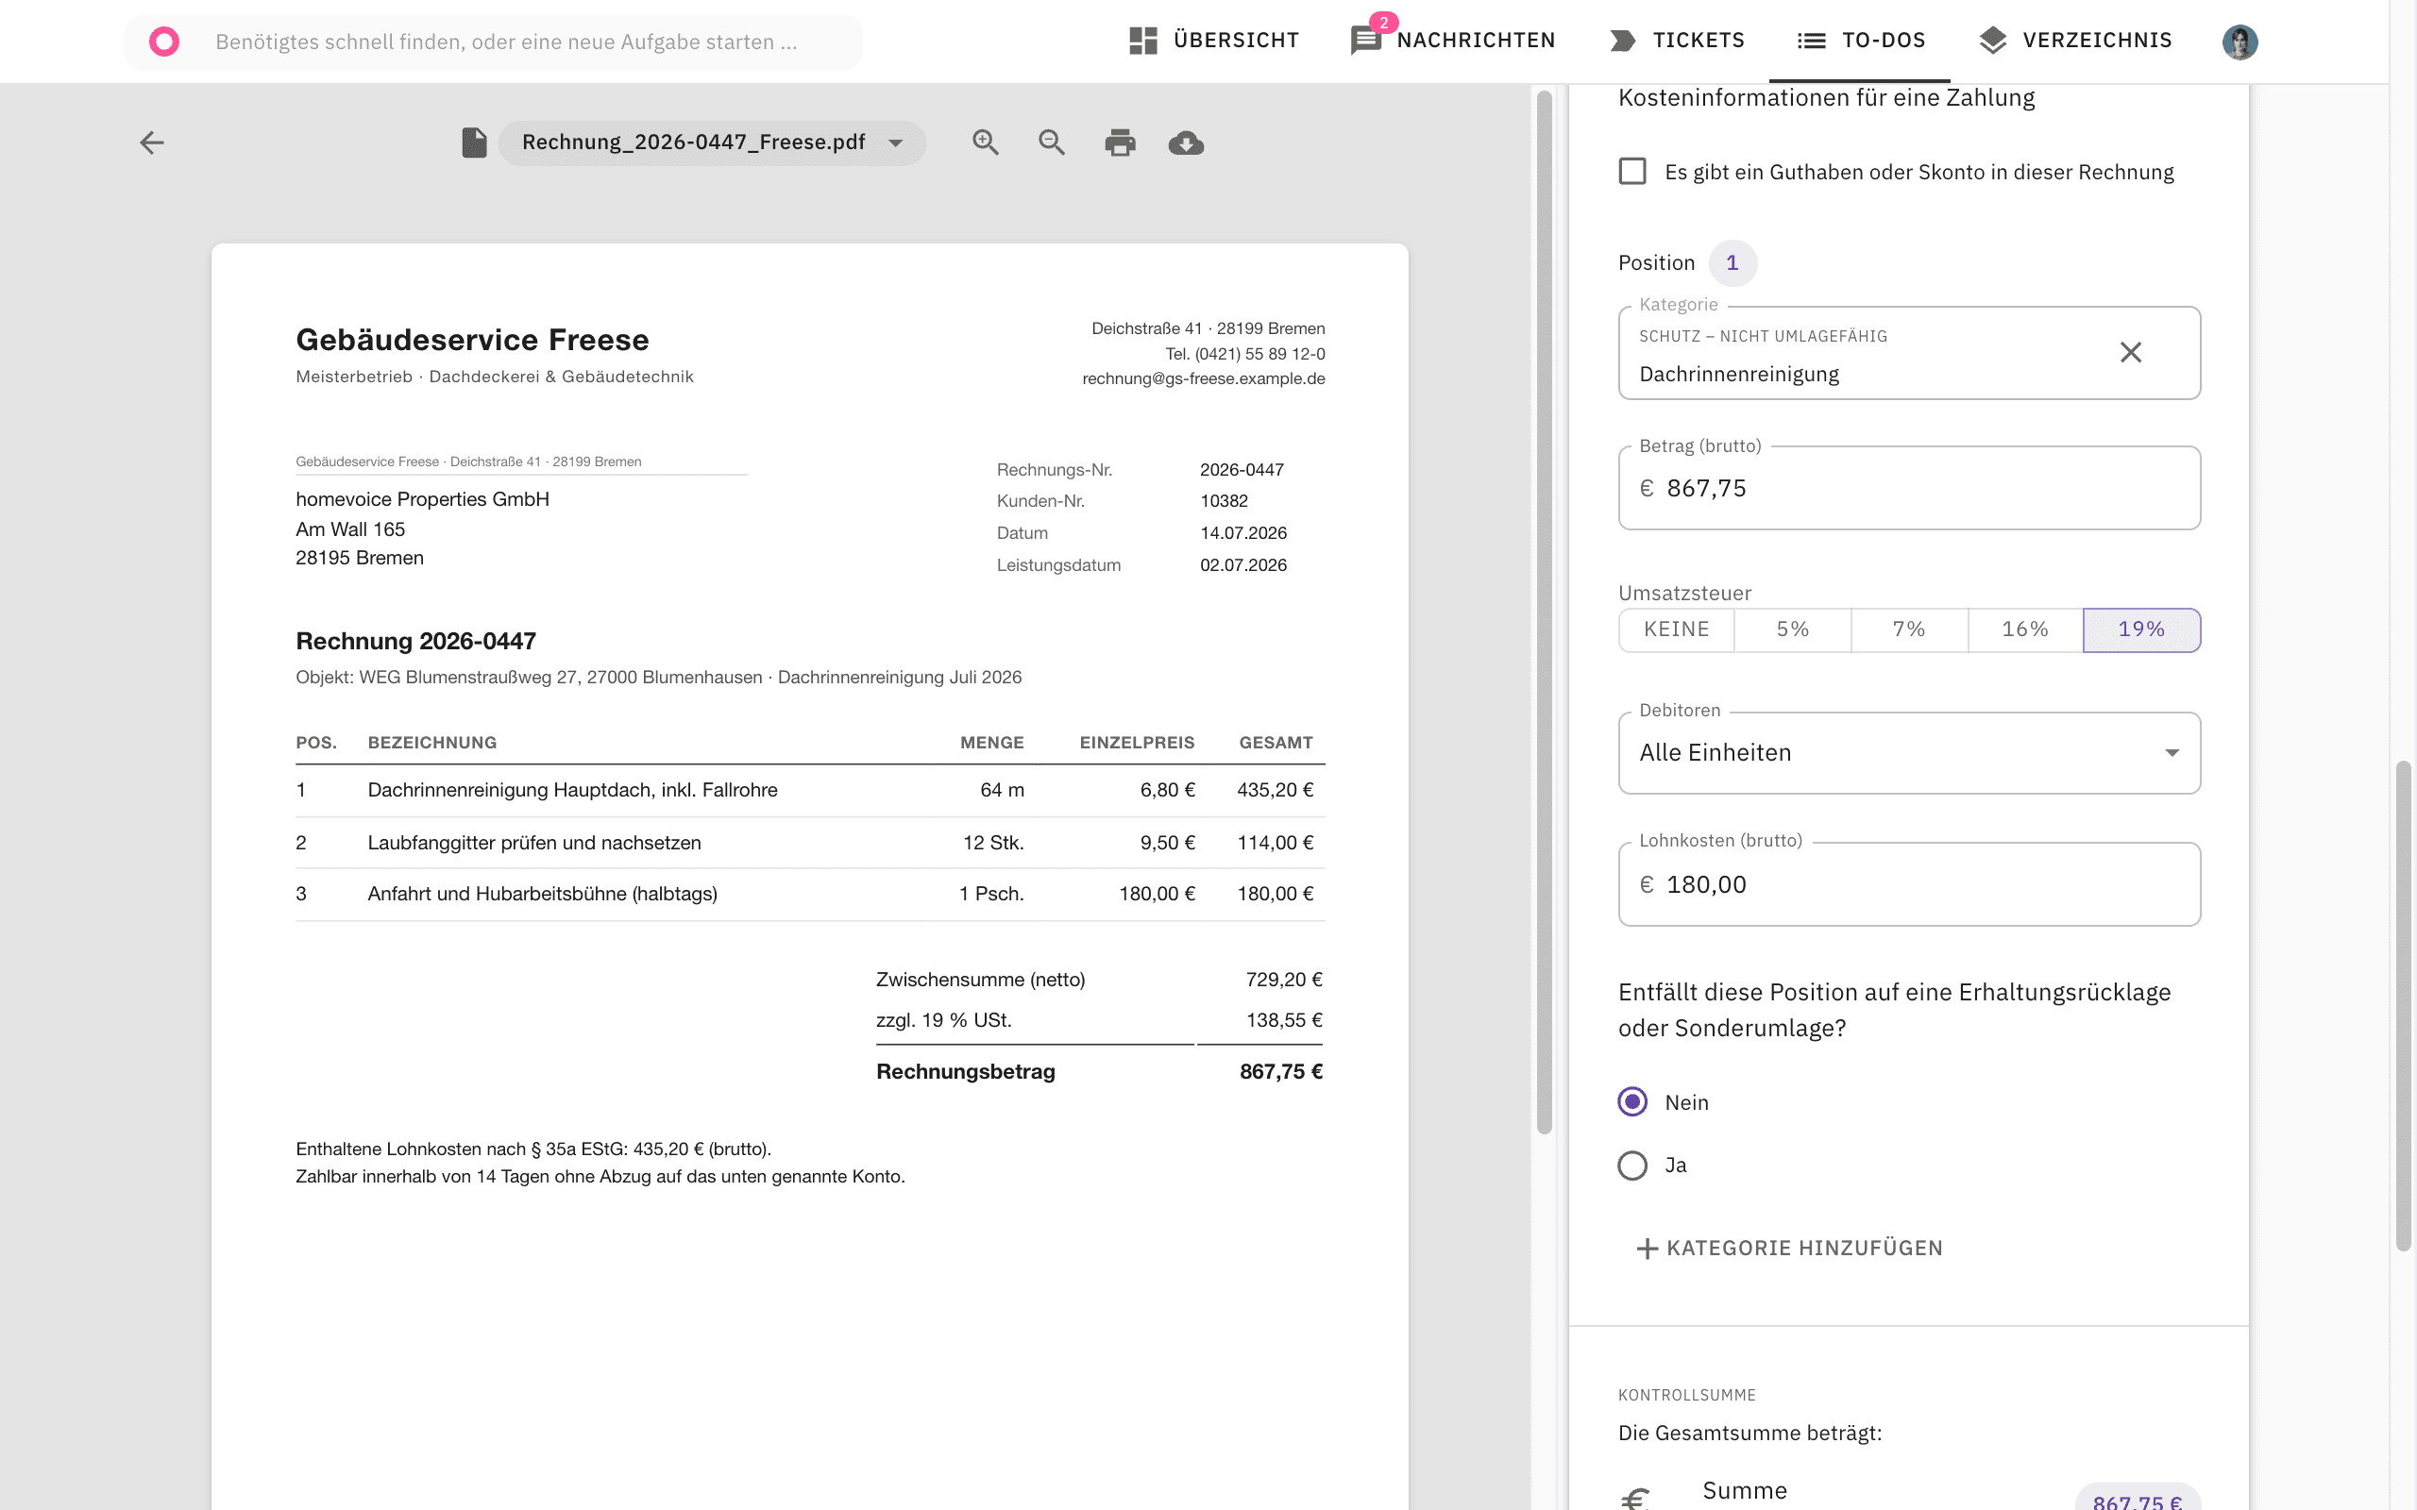Focus the Lohnkosten (brutto) input field
2417x1510 pixels.
point(1909,884)
